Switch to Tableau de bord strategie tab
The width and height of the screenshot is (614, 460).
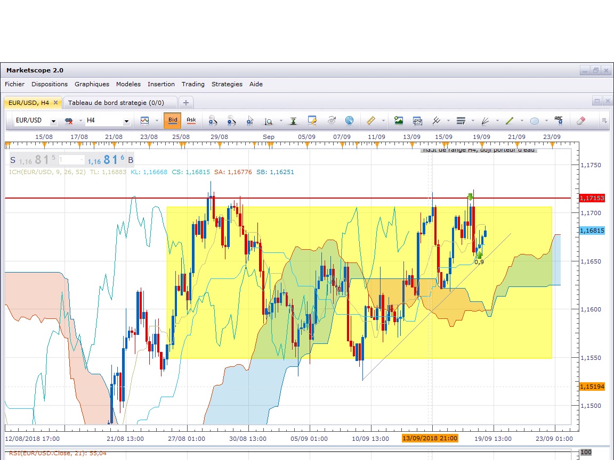pyautogui.click(x=116, y=103)
